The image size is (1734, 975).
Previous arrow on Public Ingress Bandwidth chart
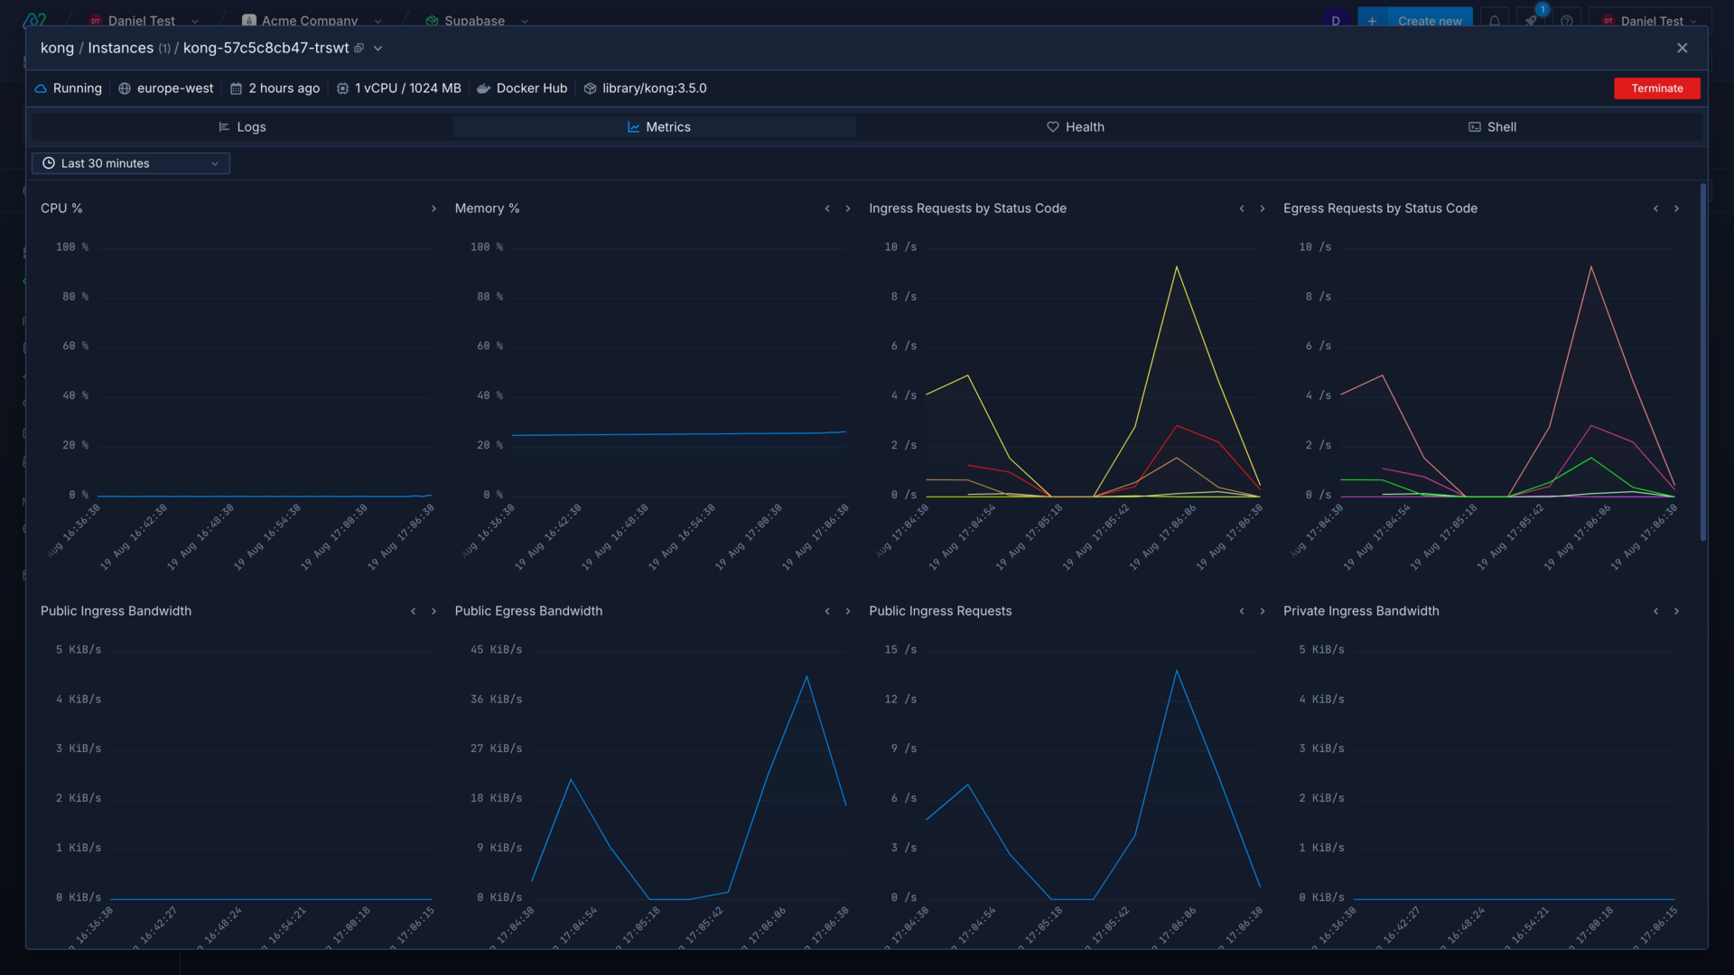[x=414, y=611]
